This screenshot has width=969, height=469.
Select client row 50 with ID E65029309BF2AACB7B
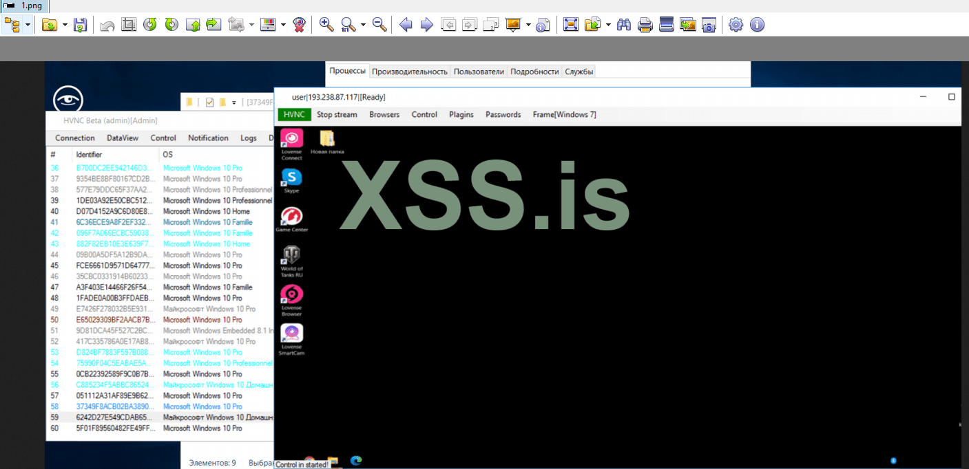point(160,320)
